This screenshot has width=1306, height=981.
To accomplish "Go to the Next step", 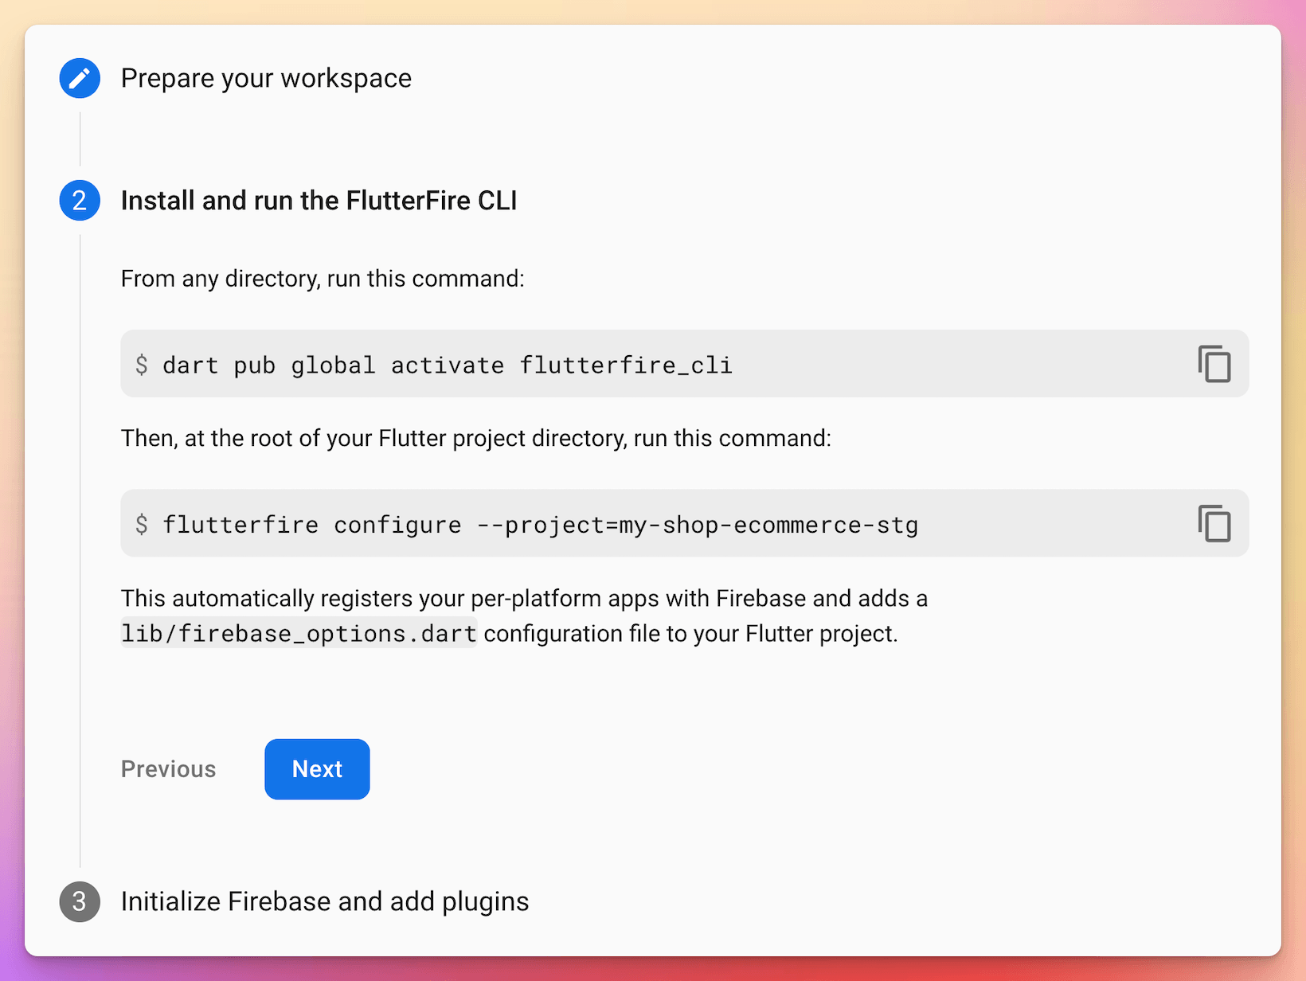I will coord(317,769).
